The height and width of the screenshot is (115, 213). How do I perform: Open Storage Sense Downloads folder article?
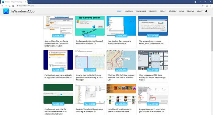[x=56, y=44]
